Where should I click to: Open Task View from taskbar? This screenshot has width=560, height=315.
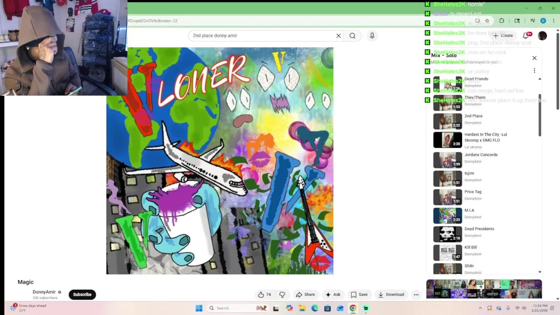pyautogui.click(x=276, y=308)
